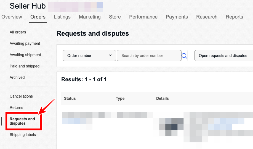Open the Order number dropdown

tap(89, 56)
